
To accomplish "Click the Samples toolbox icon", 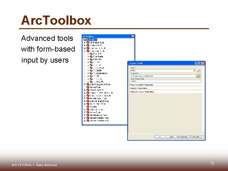I will [x=88, y=107].
